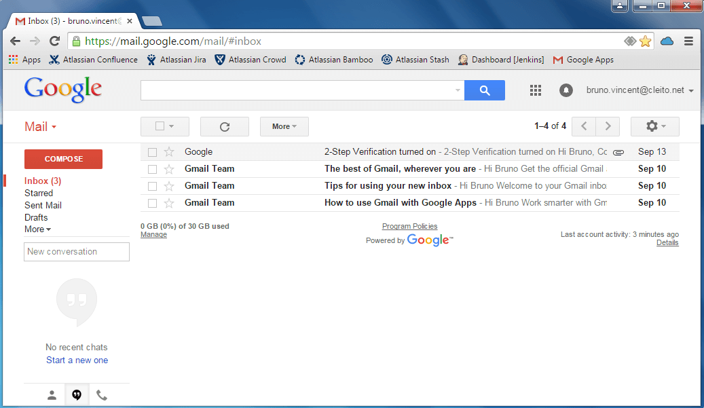
Task: Switch to phone calls tab icon
Action: (x=102, y=395)
